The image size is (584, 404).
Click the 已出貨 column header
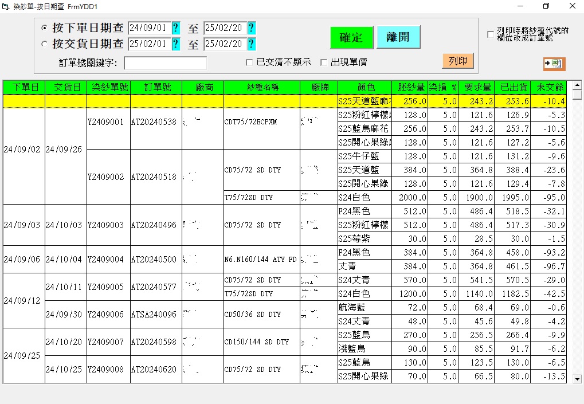512,88
